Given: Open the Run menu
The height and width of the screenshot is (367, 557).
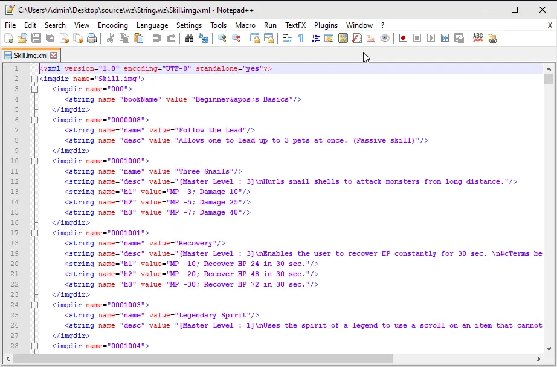Looking at the screenshot, I should point(270,25).
